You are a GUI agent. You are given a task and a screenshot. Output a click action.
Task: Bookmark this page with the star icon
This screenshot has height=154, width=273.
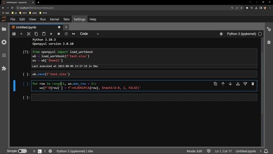tap(241, 8)
